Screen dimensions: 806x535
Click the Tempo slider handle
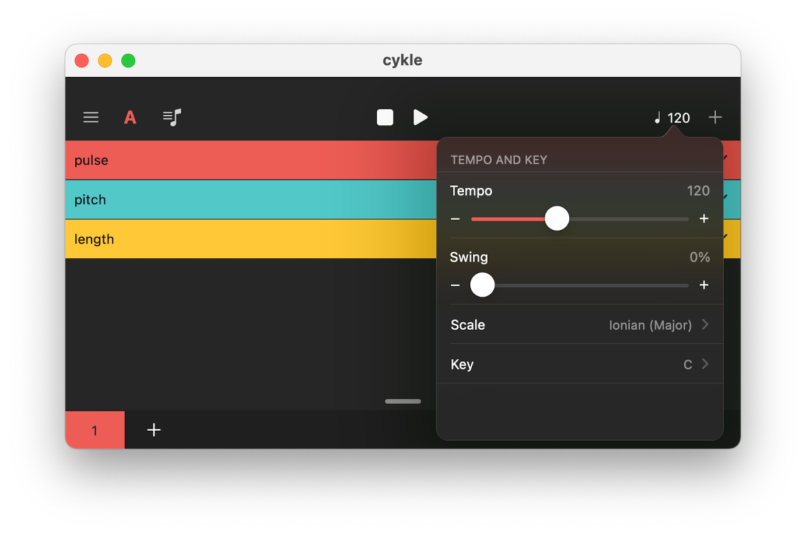(x=557, y=219)
